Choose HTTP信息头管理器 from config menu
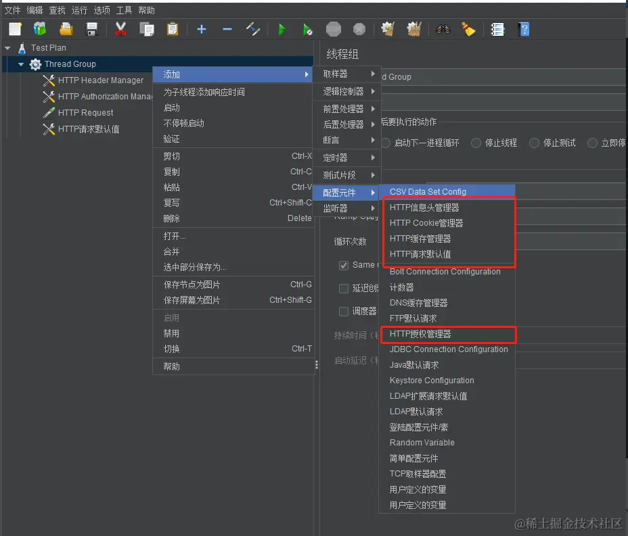 pos(447,208)
